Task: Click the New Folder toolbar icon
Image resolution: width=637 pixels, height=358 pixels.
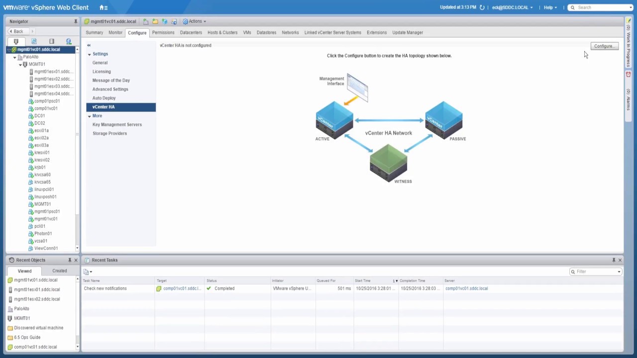Action: (155, 21)
